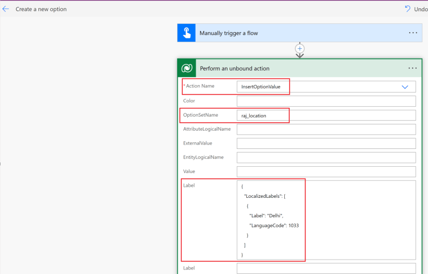This screenshot has height=274, width=428.
Task: Expand the Action Name dropdown
Action: pyautogui.click(x=405, y=87)
